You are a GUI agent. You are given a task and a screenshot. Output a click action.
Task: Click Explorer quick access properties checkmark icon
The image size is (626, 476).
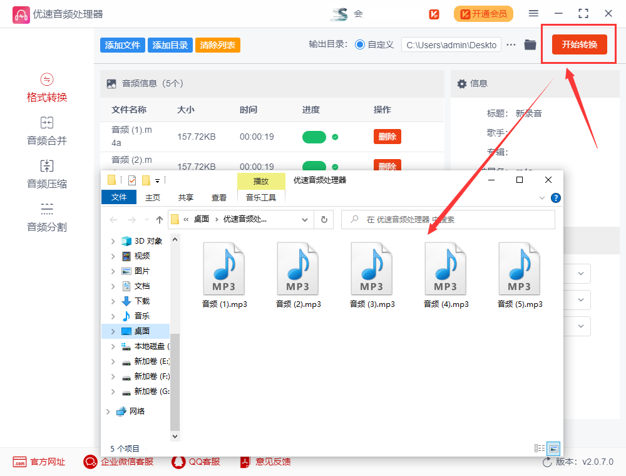click(132, 181)
